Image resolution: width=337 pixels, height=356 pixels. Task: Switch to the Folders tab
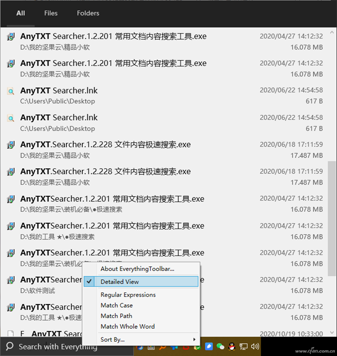click(88, 13)
